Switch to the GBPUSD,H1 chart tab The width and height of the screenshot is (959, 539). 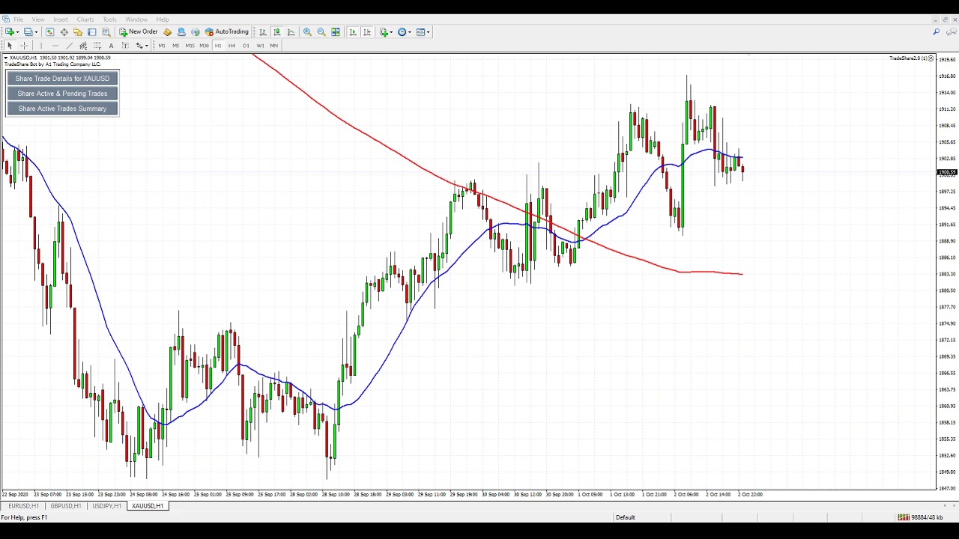click(x=65, y=506)
